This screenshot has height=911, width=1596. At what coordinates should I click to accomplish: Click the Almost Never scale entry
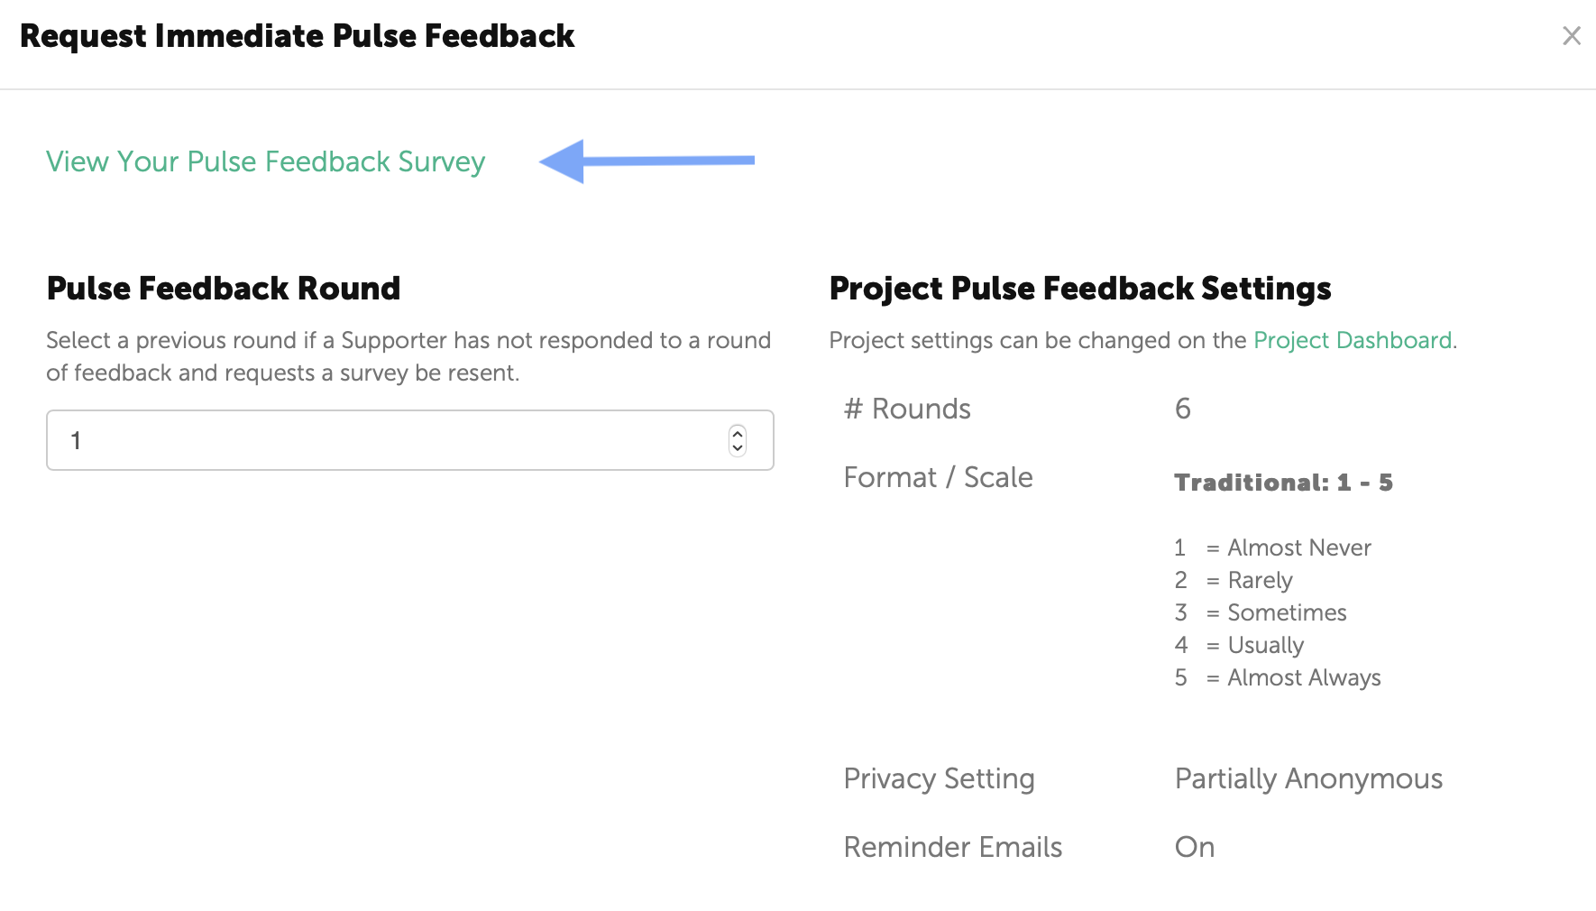(x=1298, y=548)
